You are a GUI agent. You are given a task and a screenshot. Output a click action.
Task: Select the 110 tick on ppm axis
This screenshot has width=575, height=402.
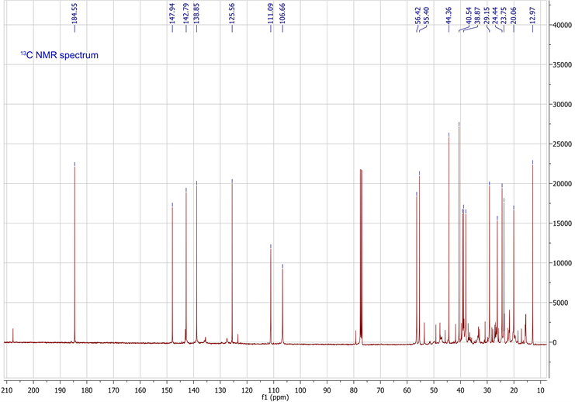(274, 390)
